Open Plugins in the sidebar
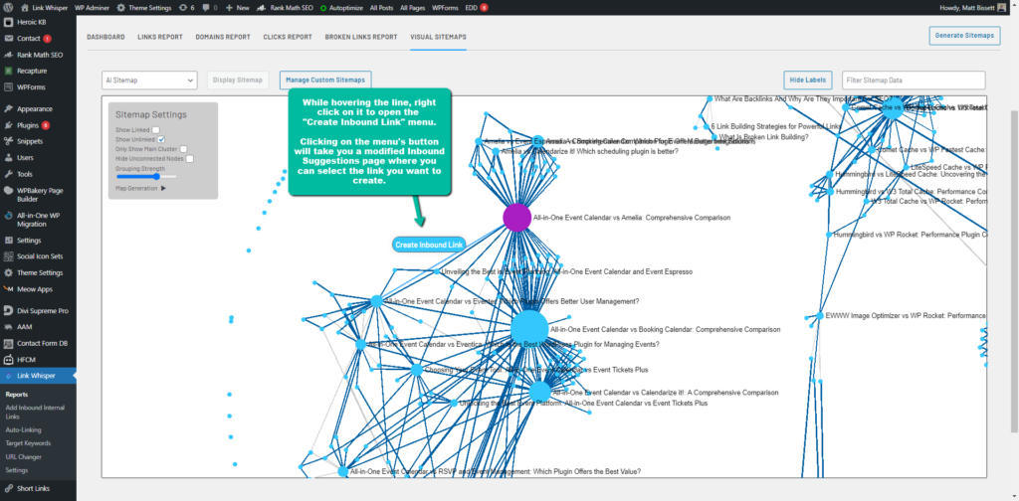 coord(27,125)
